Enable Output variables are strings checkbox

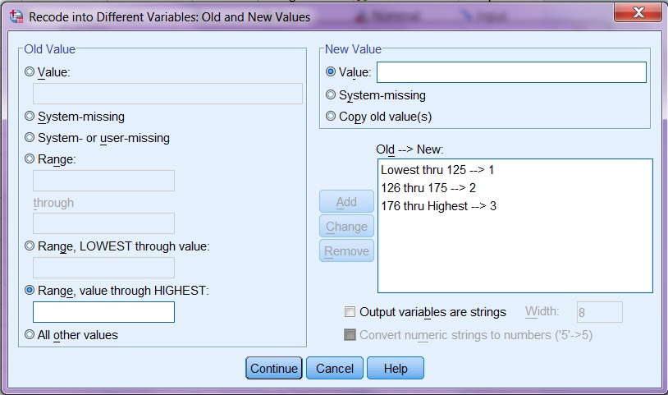coord(350,312)
